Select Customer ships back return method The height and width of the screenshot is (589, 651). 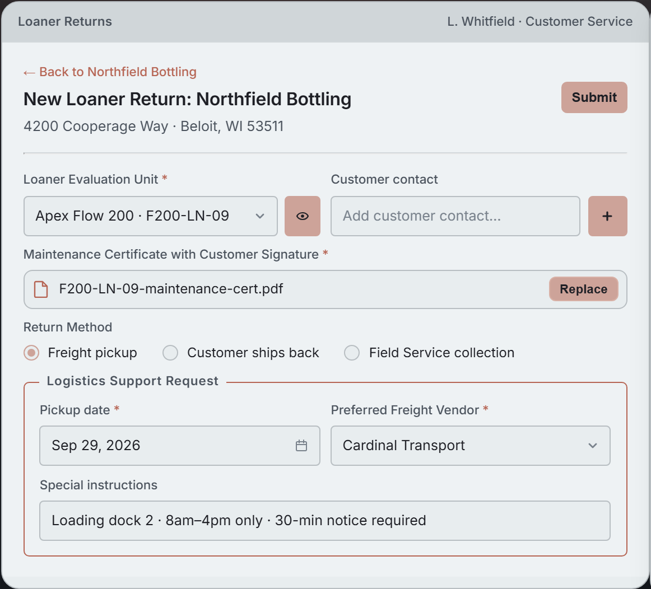click(x=170, y=353)
